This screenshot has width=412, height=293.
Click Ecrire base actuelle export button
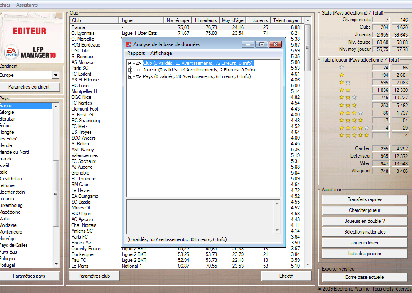[x=365, y=277]
